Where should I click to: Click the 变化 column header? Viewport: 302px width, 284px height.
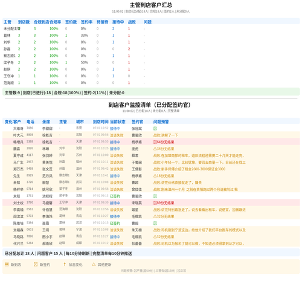click(8, 121)
